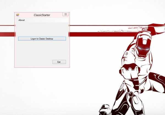Open the About menu

point(21,20)
